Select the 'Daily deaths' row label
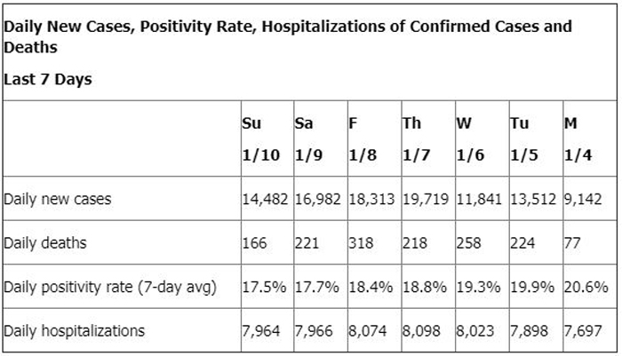The width and height of the screenshot is (622, 356). click(44, 242)
